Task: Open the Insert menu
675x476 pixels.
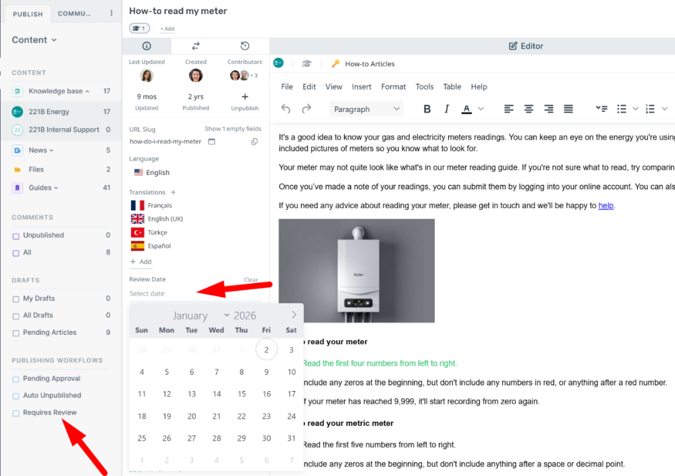Action: [x=361, y=86]
